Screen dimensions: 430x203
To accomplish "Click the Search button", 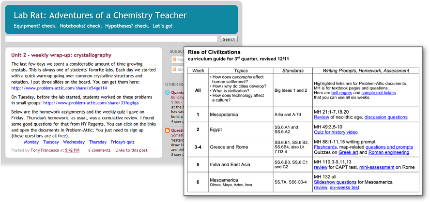I will (229, 39).
